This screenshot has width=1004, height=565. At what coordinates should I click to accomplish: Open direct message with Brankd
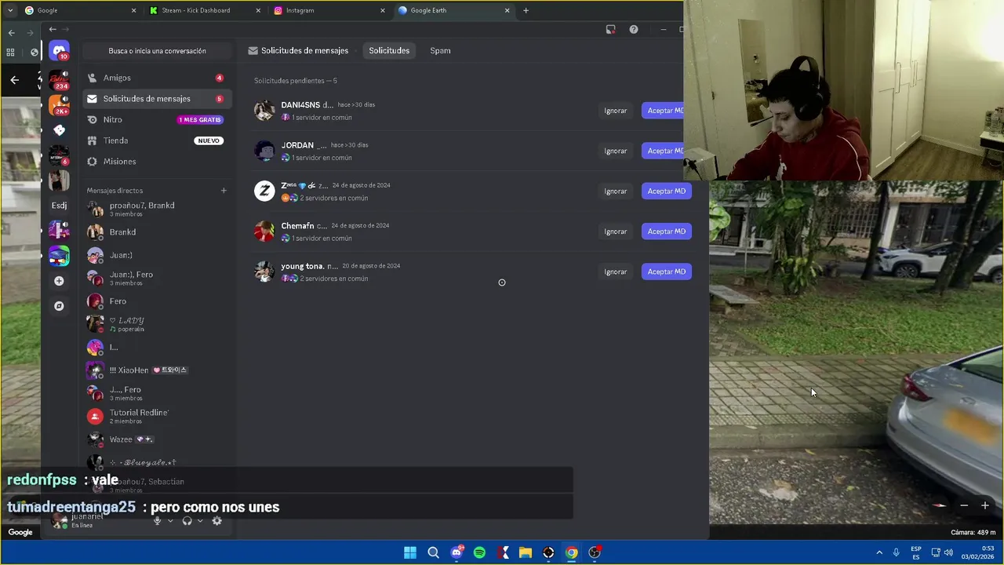pos(157,232)
